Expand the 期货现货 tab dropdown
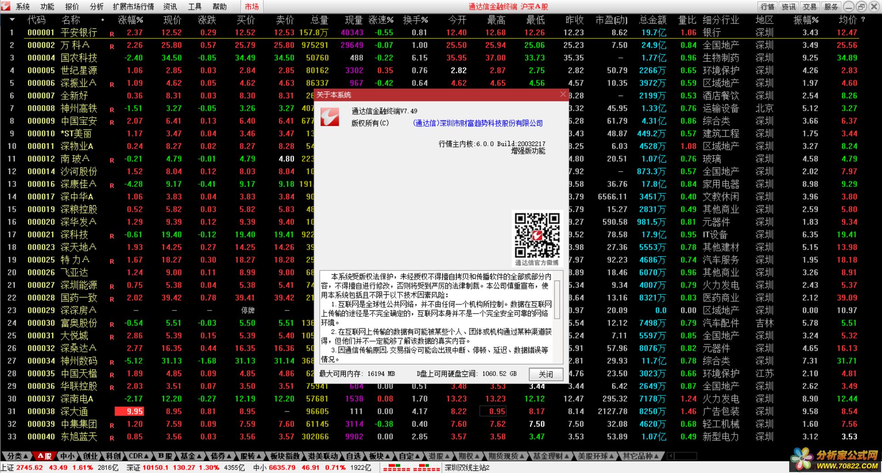 506,456
